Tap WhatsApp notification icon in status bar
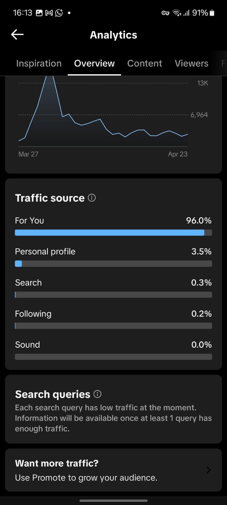 click(59, 13)
